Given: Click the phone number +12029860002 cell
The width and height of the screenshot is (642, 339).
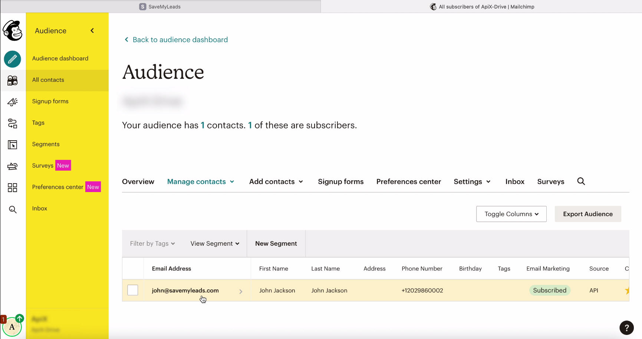Looking at the screenshot, I should tap(422, 291).
